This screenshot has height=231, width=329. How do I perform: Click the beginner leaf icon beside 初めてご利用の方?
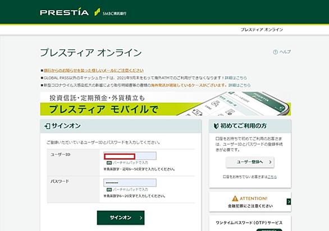tap(216, 126)
